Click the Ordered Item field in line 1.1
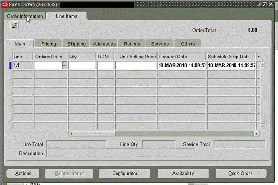 [x=48, y=65]
